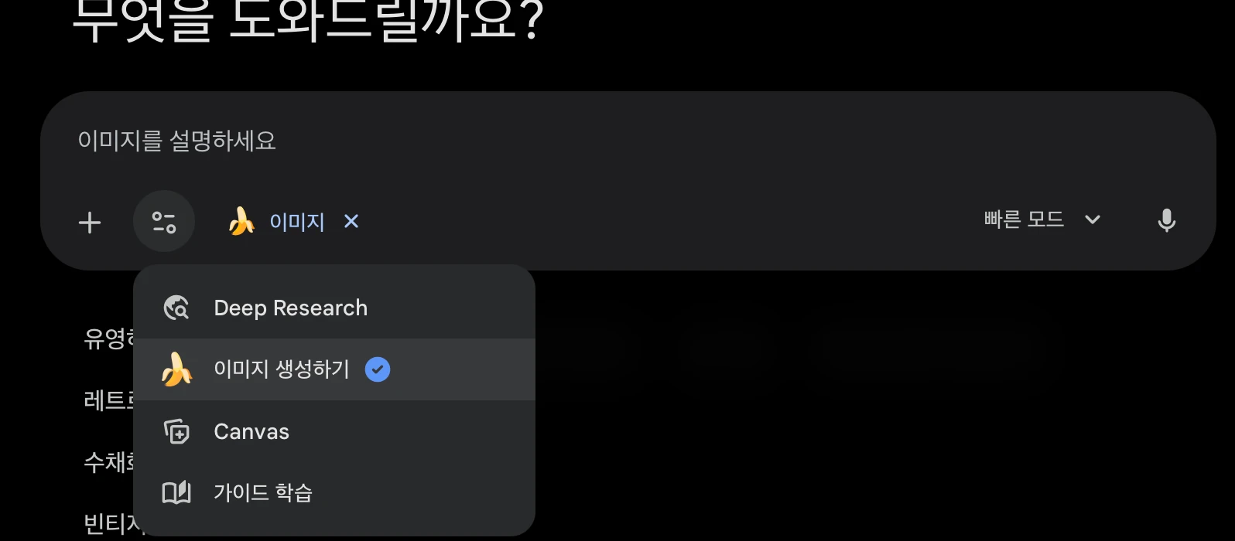Screen dimensions: 1235x541
Task: Toggle the tools settings icon button
Action: pos(164,222)
